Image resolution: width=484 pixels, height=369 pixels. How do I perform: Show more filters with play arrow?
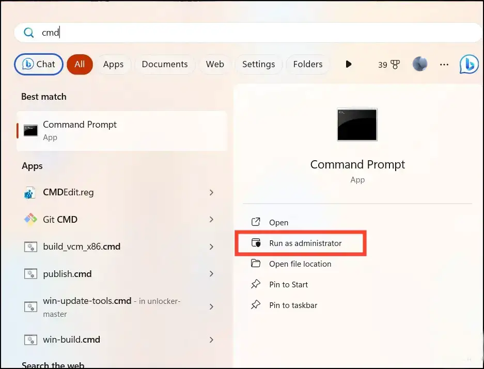click(349, 64)
